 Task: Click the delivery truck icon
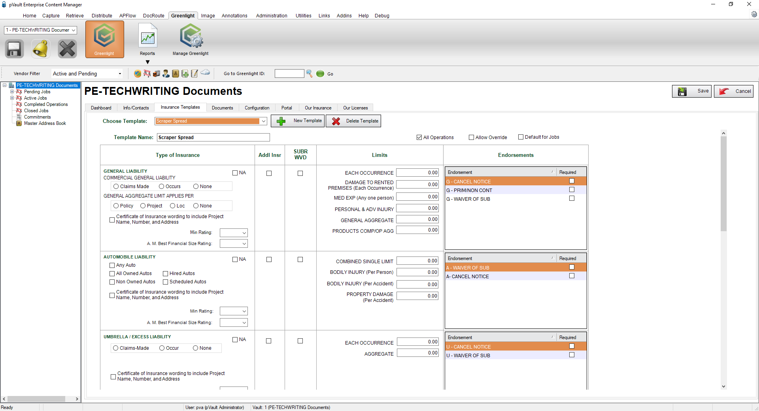click(x=157, y=74)
